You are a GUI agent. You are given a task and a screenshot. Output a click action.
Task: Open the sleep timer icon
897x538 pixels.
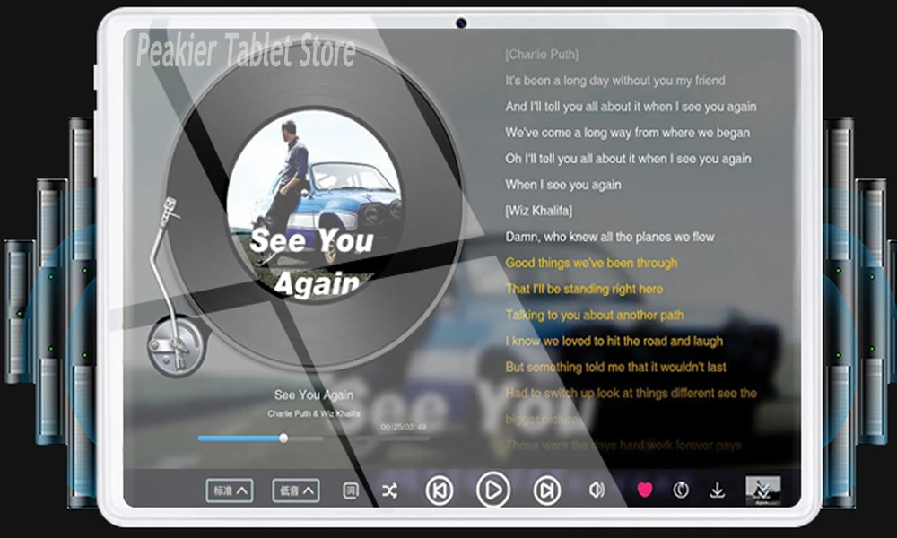point(681,490)
